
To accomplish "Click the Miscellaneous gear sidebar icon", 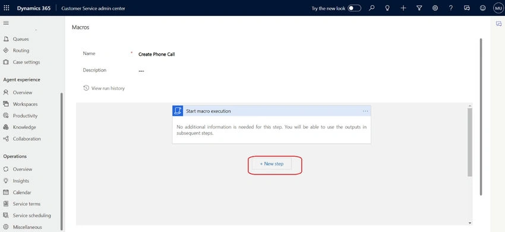I will pos(6,227).
